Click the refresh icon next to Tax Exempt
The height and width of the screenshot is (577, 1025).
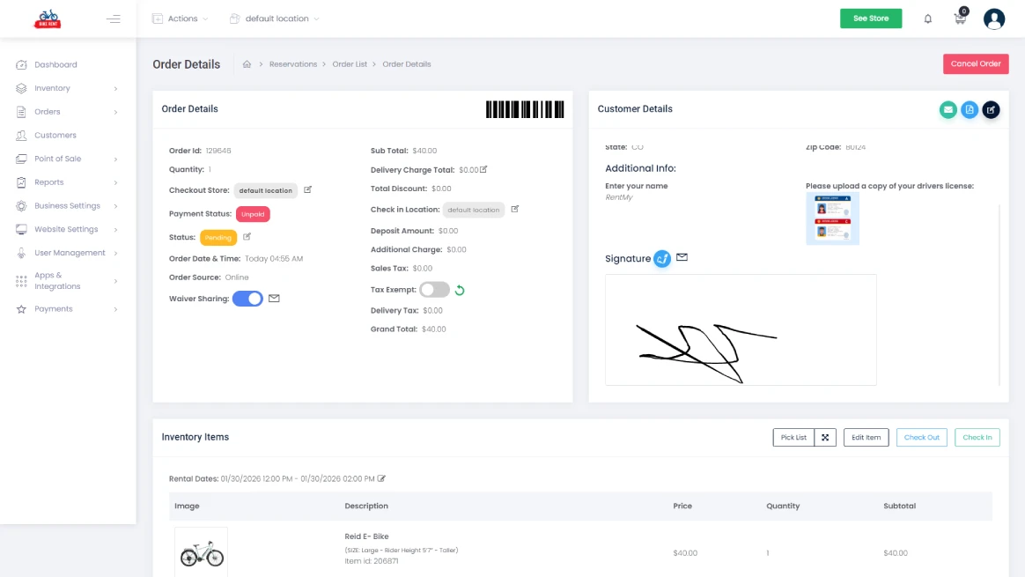click(459, 289)
